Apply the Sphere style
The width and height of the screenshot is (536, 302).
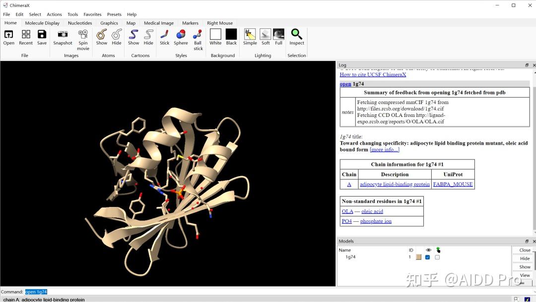click(x=181, y=35)
